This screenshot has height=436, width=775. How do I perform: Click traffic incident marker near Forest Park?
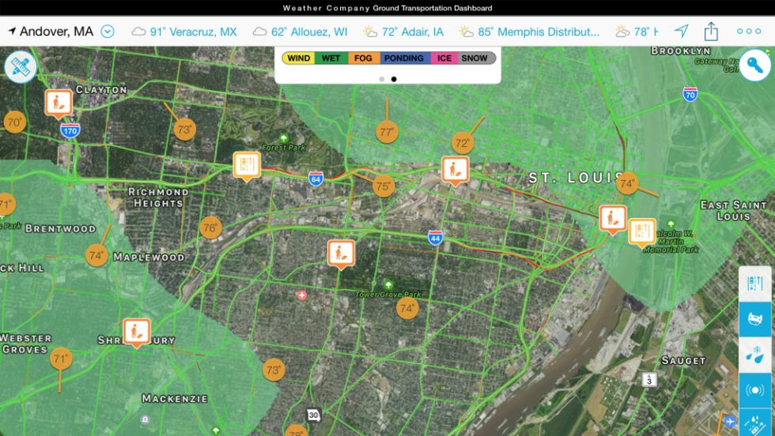[247, 165]
